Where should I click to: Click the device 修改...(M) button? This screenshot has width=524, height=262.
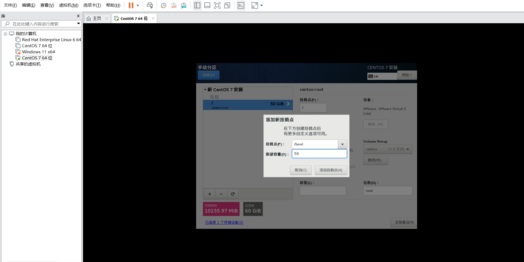pyautogui.click(x=375, y=124)
